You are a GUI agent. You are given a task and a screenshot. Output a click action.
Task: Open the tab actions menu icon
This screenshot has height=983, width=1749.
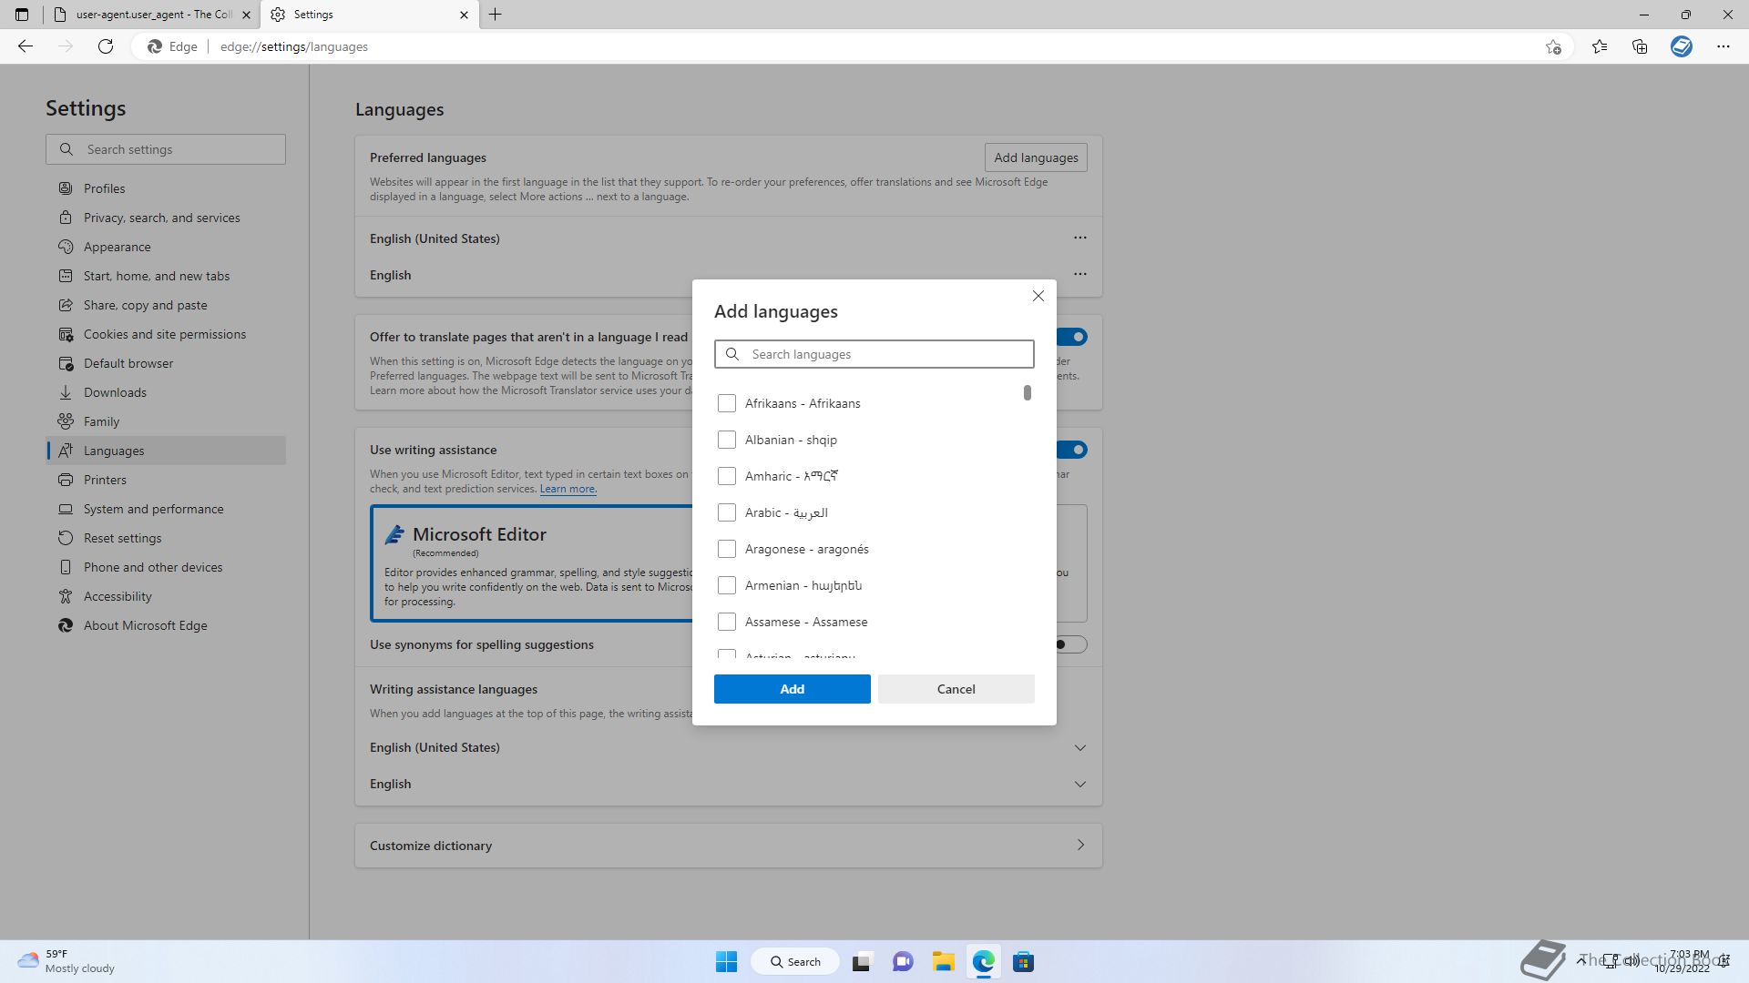(x=22, y=15)
